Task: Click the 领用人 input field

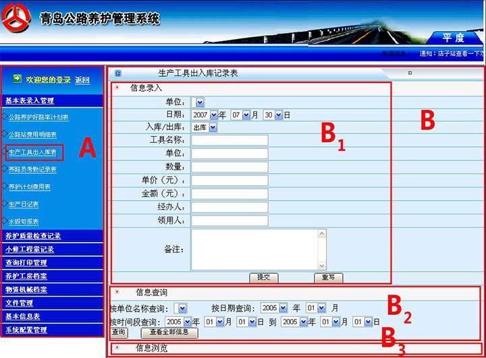Action: (x=230, y=221)
